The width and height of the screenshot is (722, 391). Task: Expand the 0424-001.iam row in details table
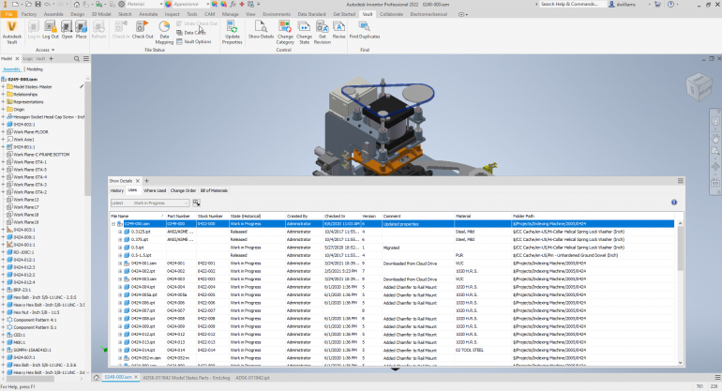coord(120,263)
